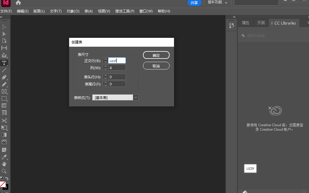Screen dimensions: 309x193
Task: Choose the Gap tool
Action: click(x=4, y=48)
